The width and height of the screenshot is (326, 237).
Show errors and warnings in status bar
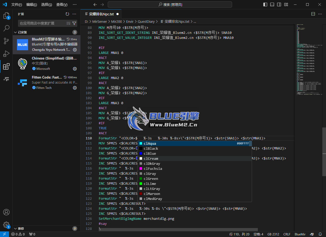tap(18, 234)
